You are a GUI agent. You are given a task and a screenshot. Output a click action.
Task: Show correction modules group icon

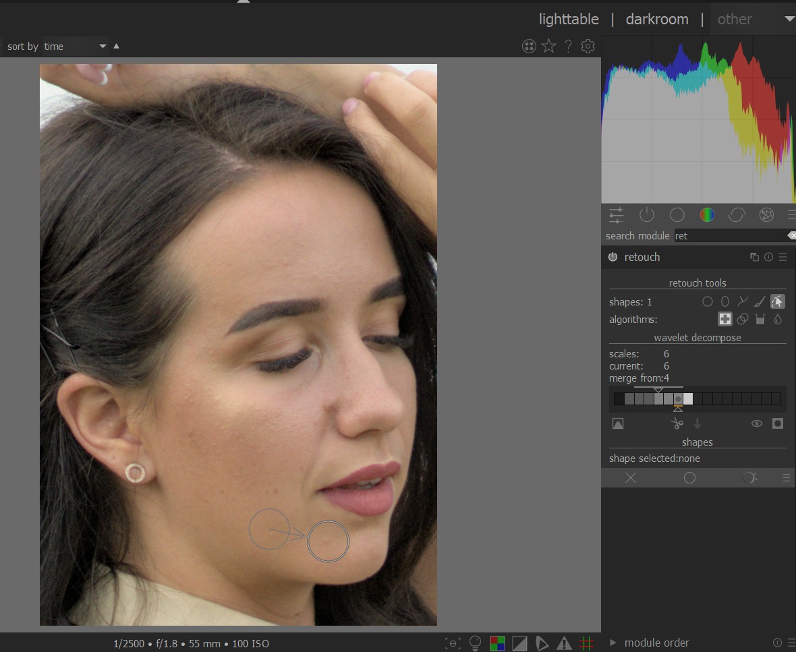(x=737, y=215)
